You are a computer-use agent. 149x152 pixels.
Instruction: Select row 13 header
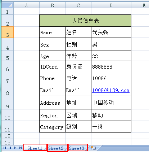[8, 142]
